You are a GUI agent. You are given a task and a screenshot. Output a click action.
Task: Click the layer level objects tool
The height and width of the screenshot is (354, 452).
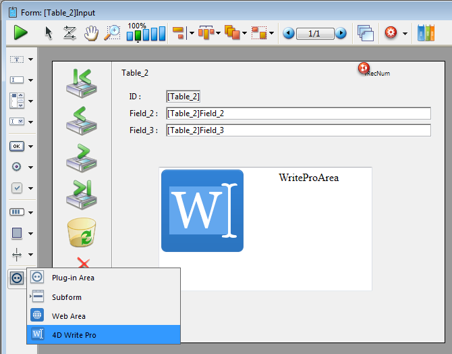point(232,32)
